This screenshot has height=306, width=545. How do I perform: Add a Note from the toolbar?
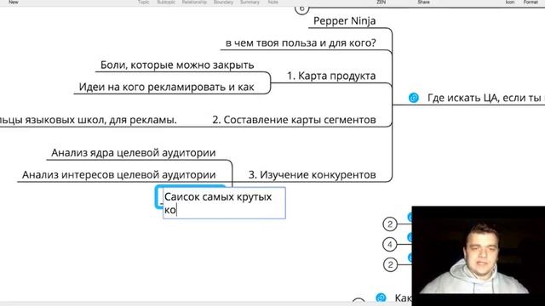272,2
